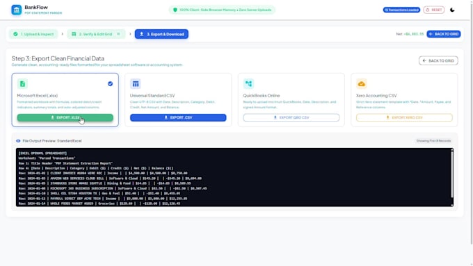Click the Transactions Loaded badge
The image size is (473, 266).
coord(401,10)
